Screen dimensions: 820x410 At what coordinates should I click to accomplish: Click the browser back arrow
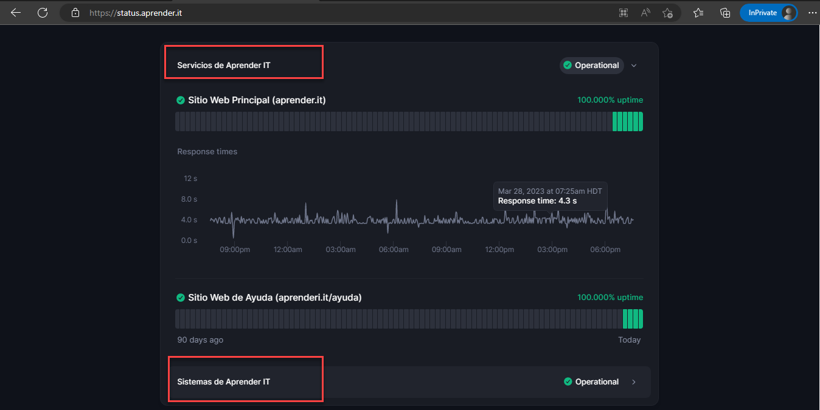(x=16, y=13)
